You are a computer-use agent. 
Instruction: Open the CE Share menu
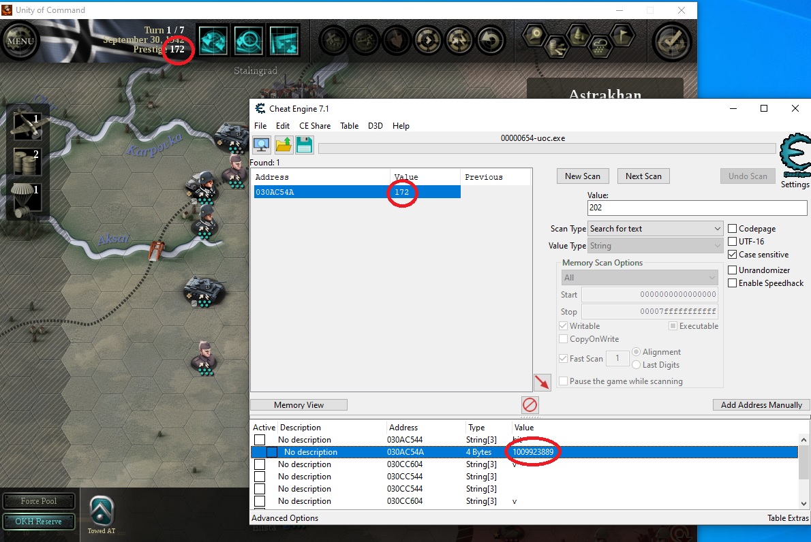(315, 126)
